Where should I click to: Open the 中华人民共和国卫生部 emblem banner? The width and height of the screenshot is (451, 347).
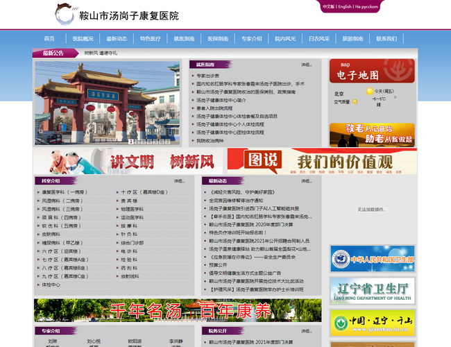pos(373,259)
